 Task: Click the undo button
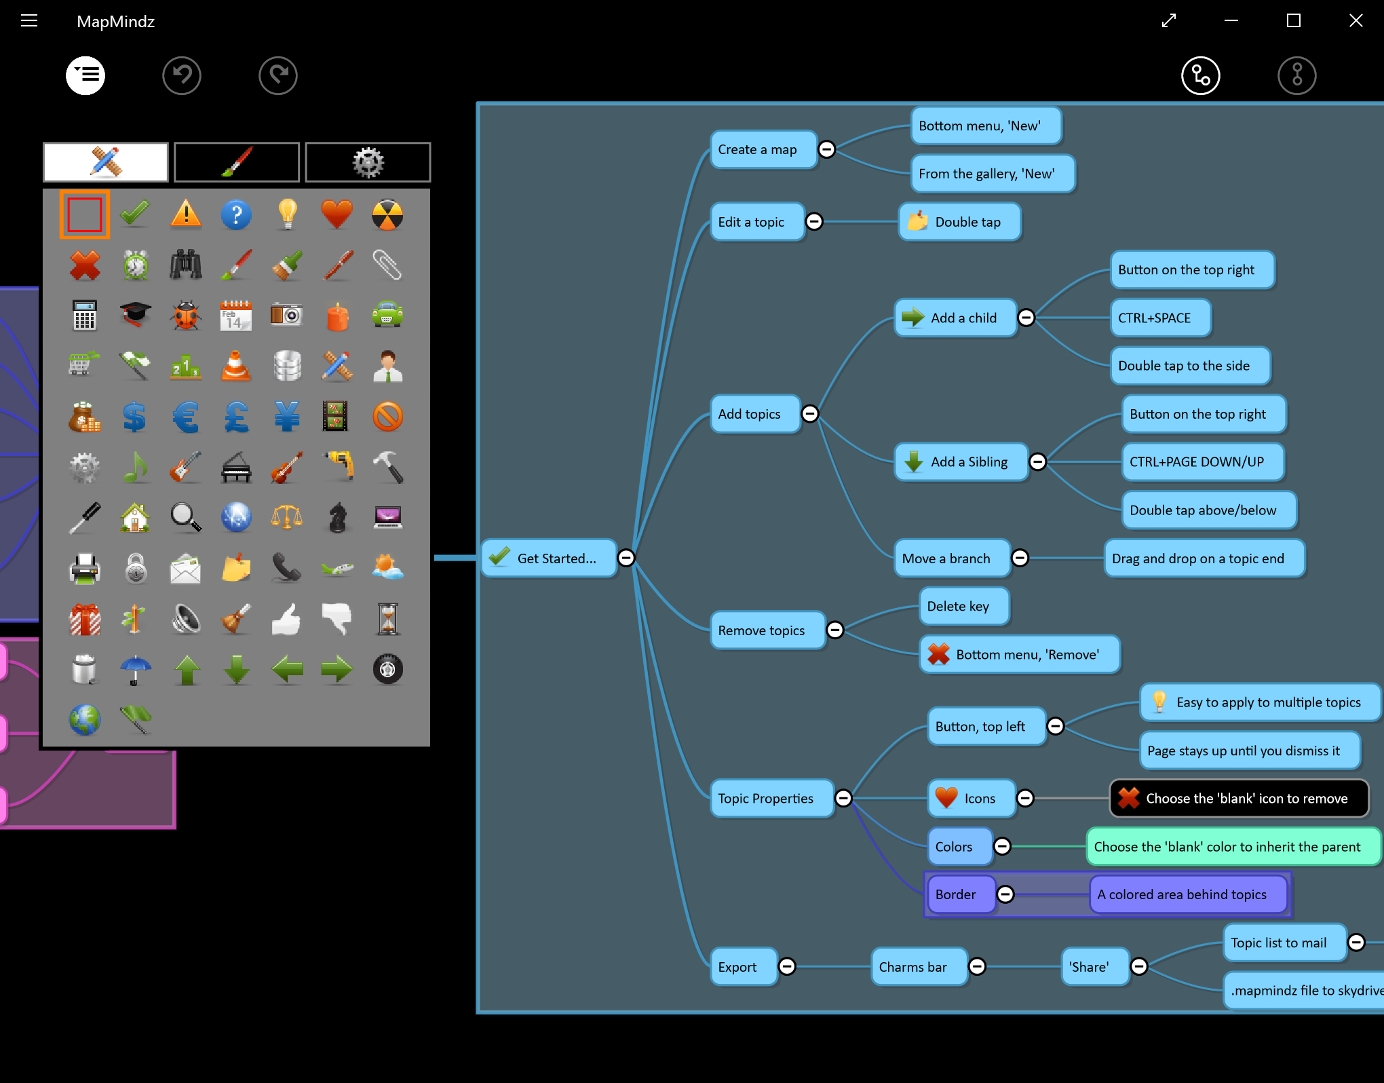tap(182, 75)
